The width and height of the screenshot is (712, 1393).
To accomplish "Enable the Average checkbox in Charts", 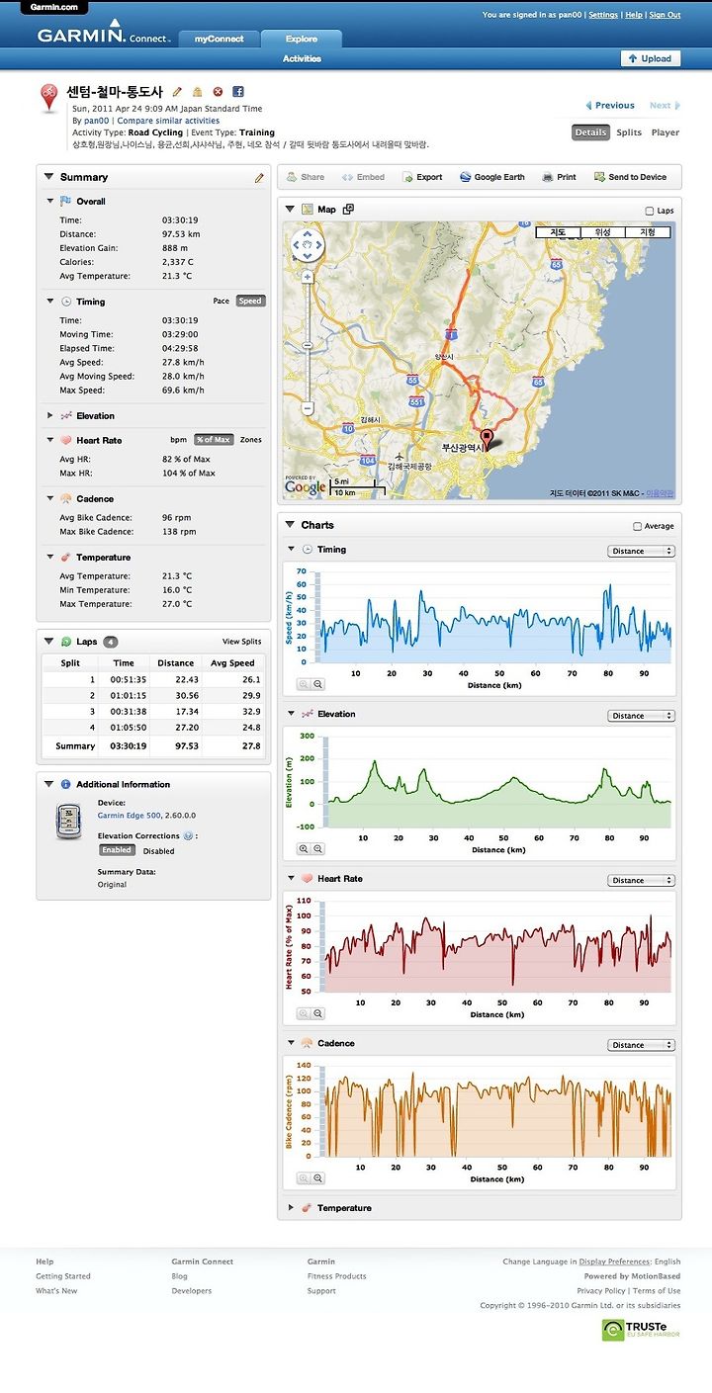I will 638,526.
